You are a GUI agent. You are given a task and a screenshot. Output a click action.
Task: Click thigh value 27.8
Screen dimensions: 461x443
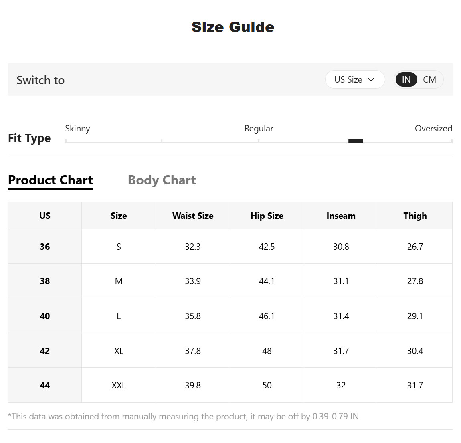pyautogui.click(x=415, y=281)
